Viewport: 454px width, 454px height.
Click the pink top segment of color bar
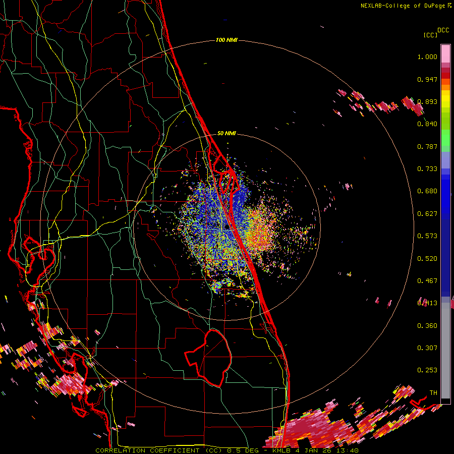(445, 53)
